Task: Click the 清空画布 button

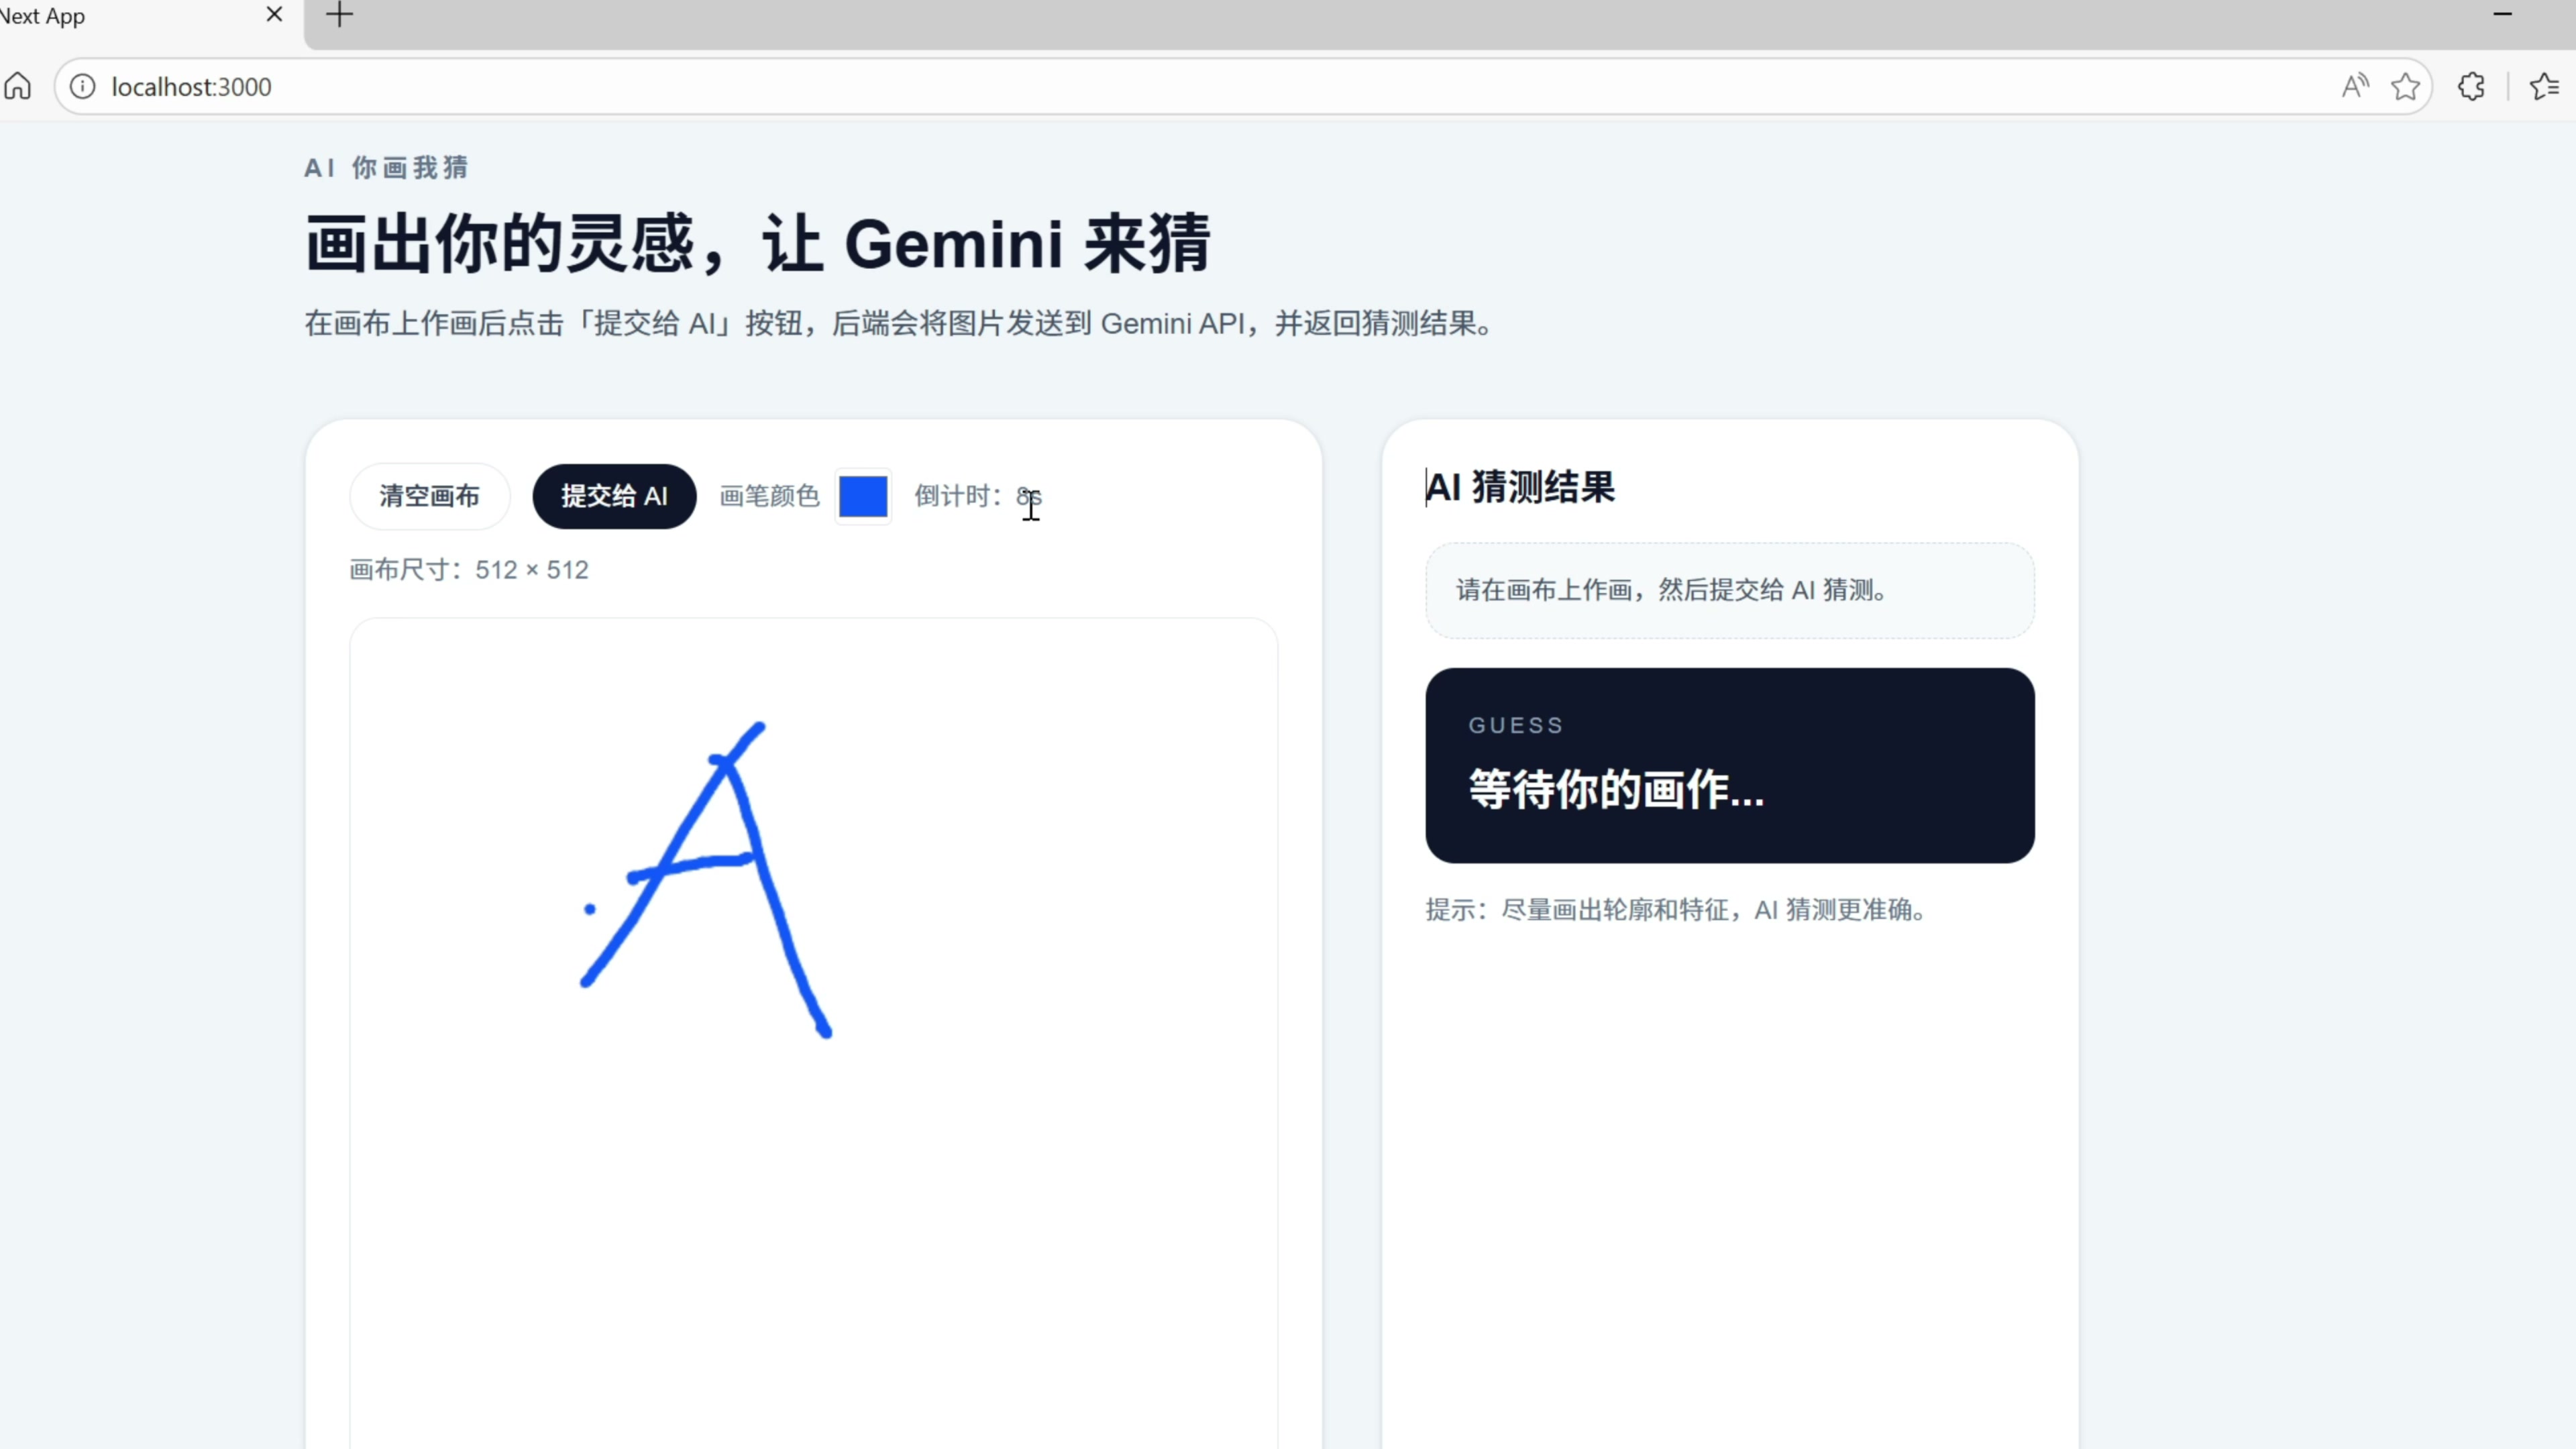Action: 429,496
